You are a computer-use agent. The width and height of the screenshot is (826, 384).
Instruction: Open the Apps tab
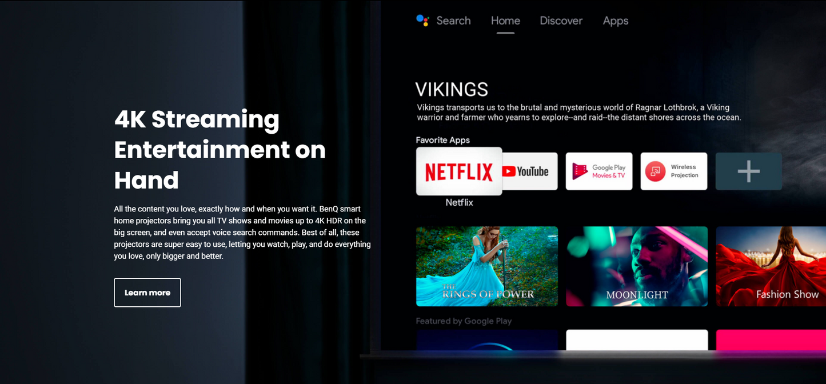(615, 21)
